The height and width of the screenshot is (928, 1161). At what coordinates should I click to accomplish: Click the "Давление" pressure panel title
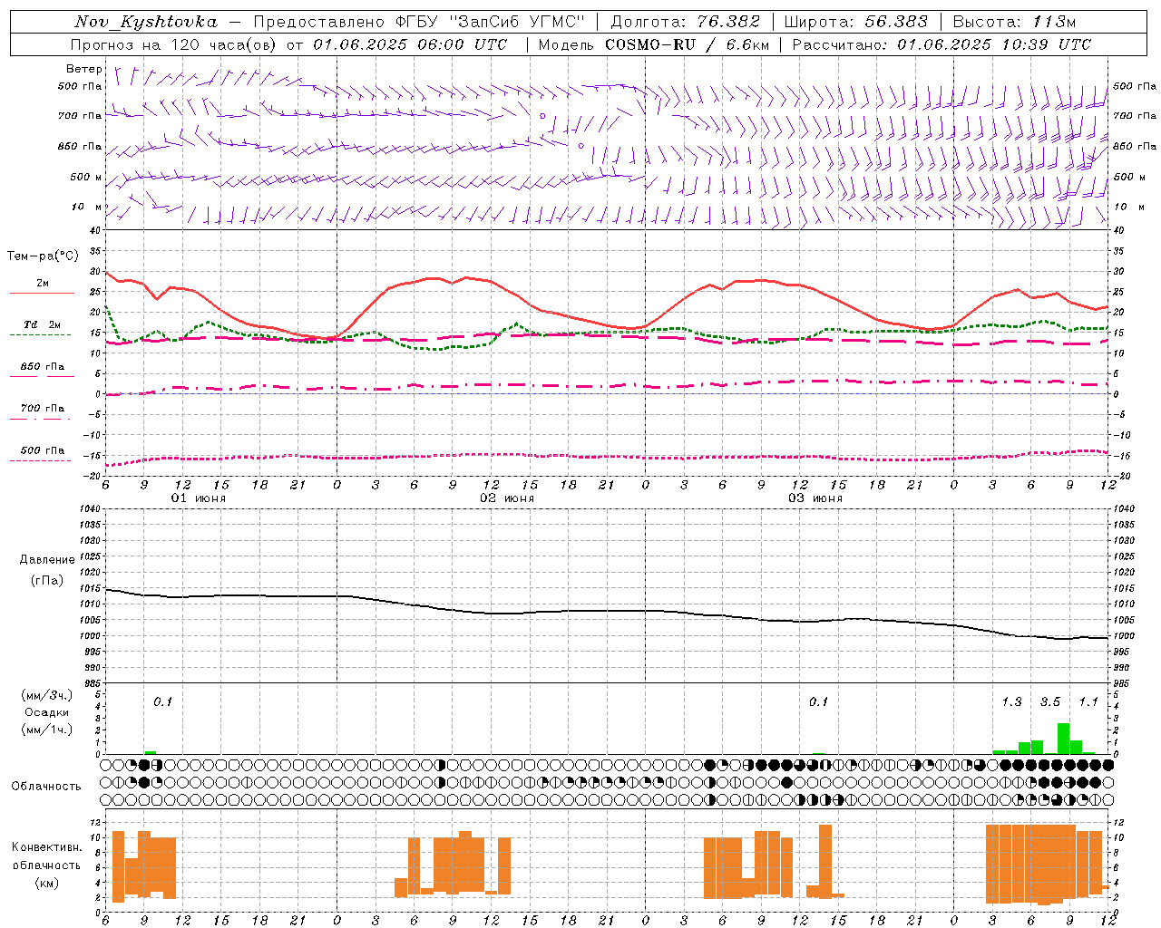(x=47, y=560)
